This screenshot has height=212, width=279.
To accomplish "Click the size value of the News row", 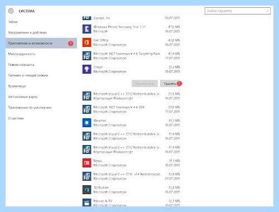I will click(175, 161).
